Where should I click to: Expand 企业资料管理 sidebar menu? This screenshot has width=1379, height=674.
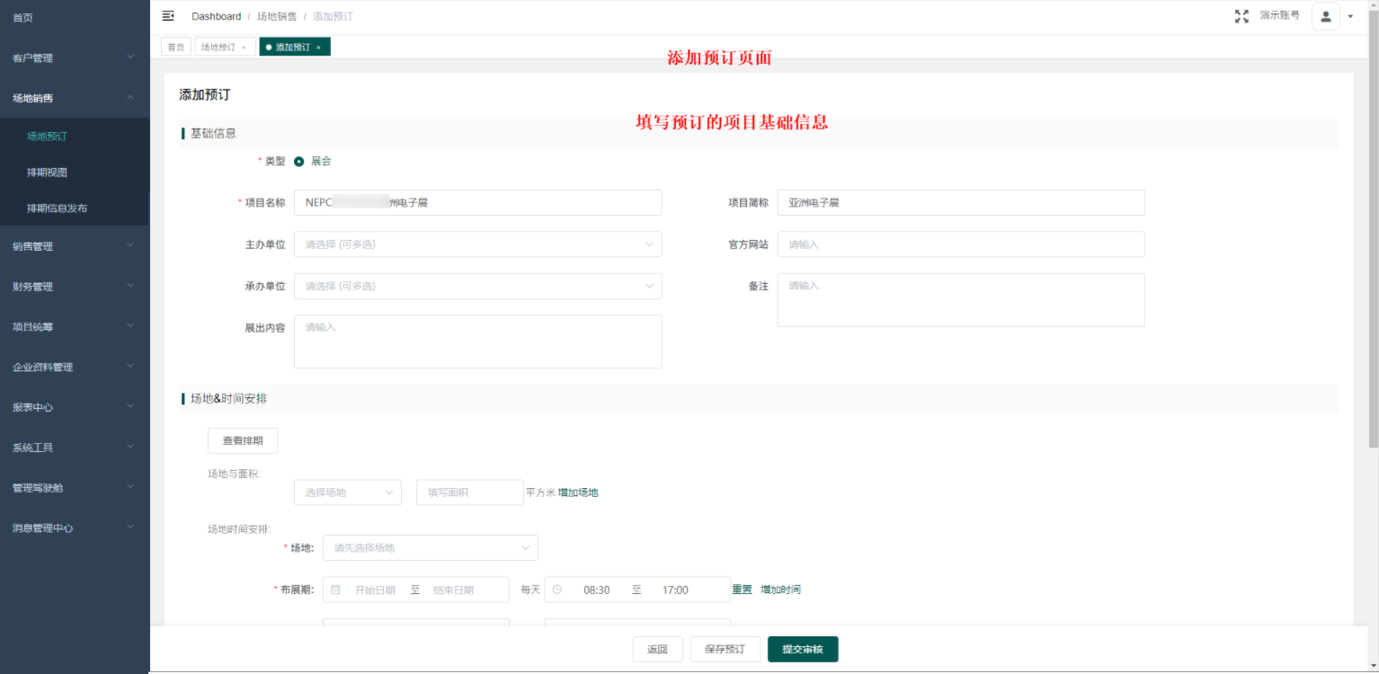(75, 367)
